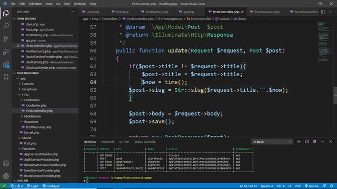Open editor more actions ellipsis

[x=331, y=12]
